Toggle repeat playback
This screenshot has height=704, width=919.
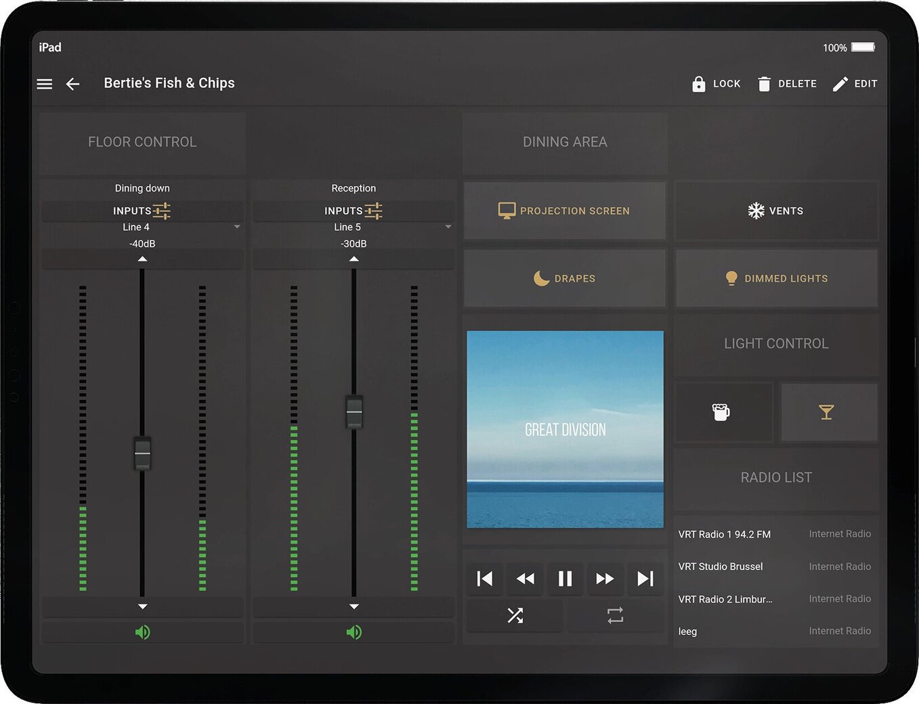(x=615, y=615)
